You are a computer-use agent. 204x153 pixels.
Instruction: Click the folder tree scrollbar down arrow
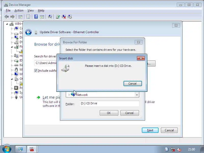coord(137,95)
